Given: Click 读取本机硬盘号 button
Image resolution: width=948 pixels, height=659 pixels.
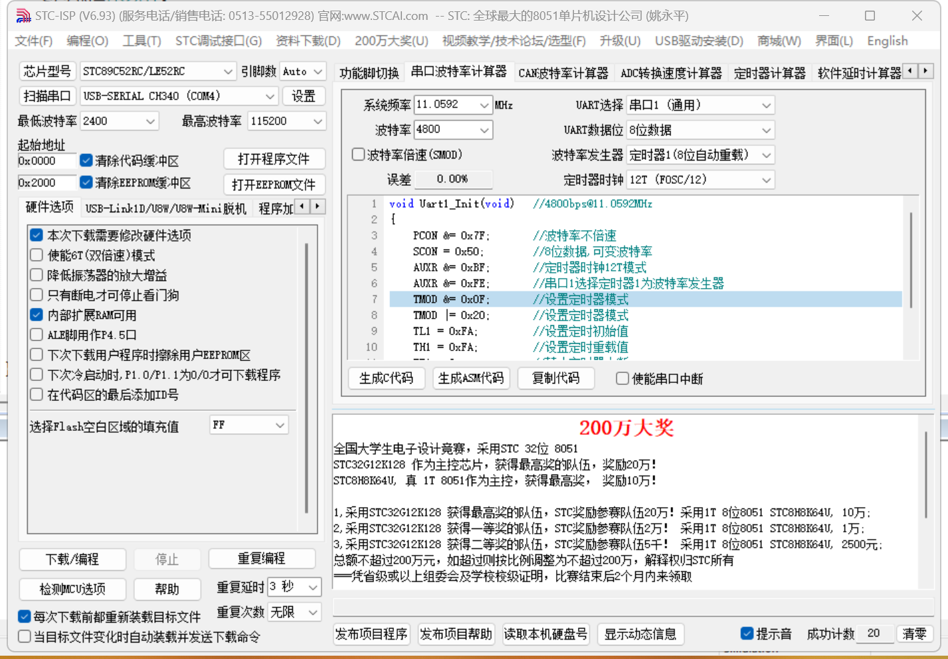Looking at the screenshot, I should [545, 634].
